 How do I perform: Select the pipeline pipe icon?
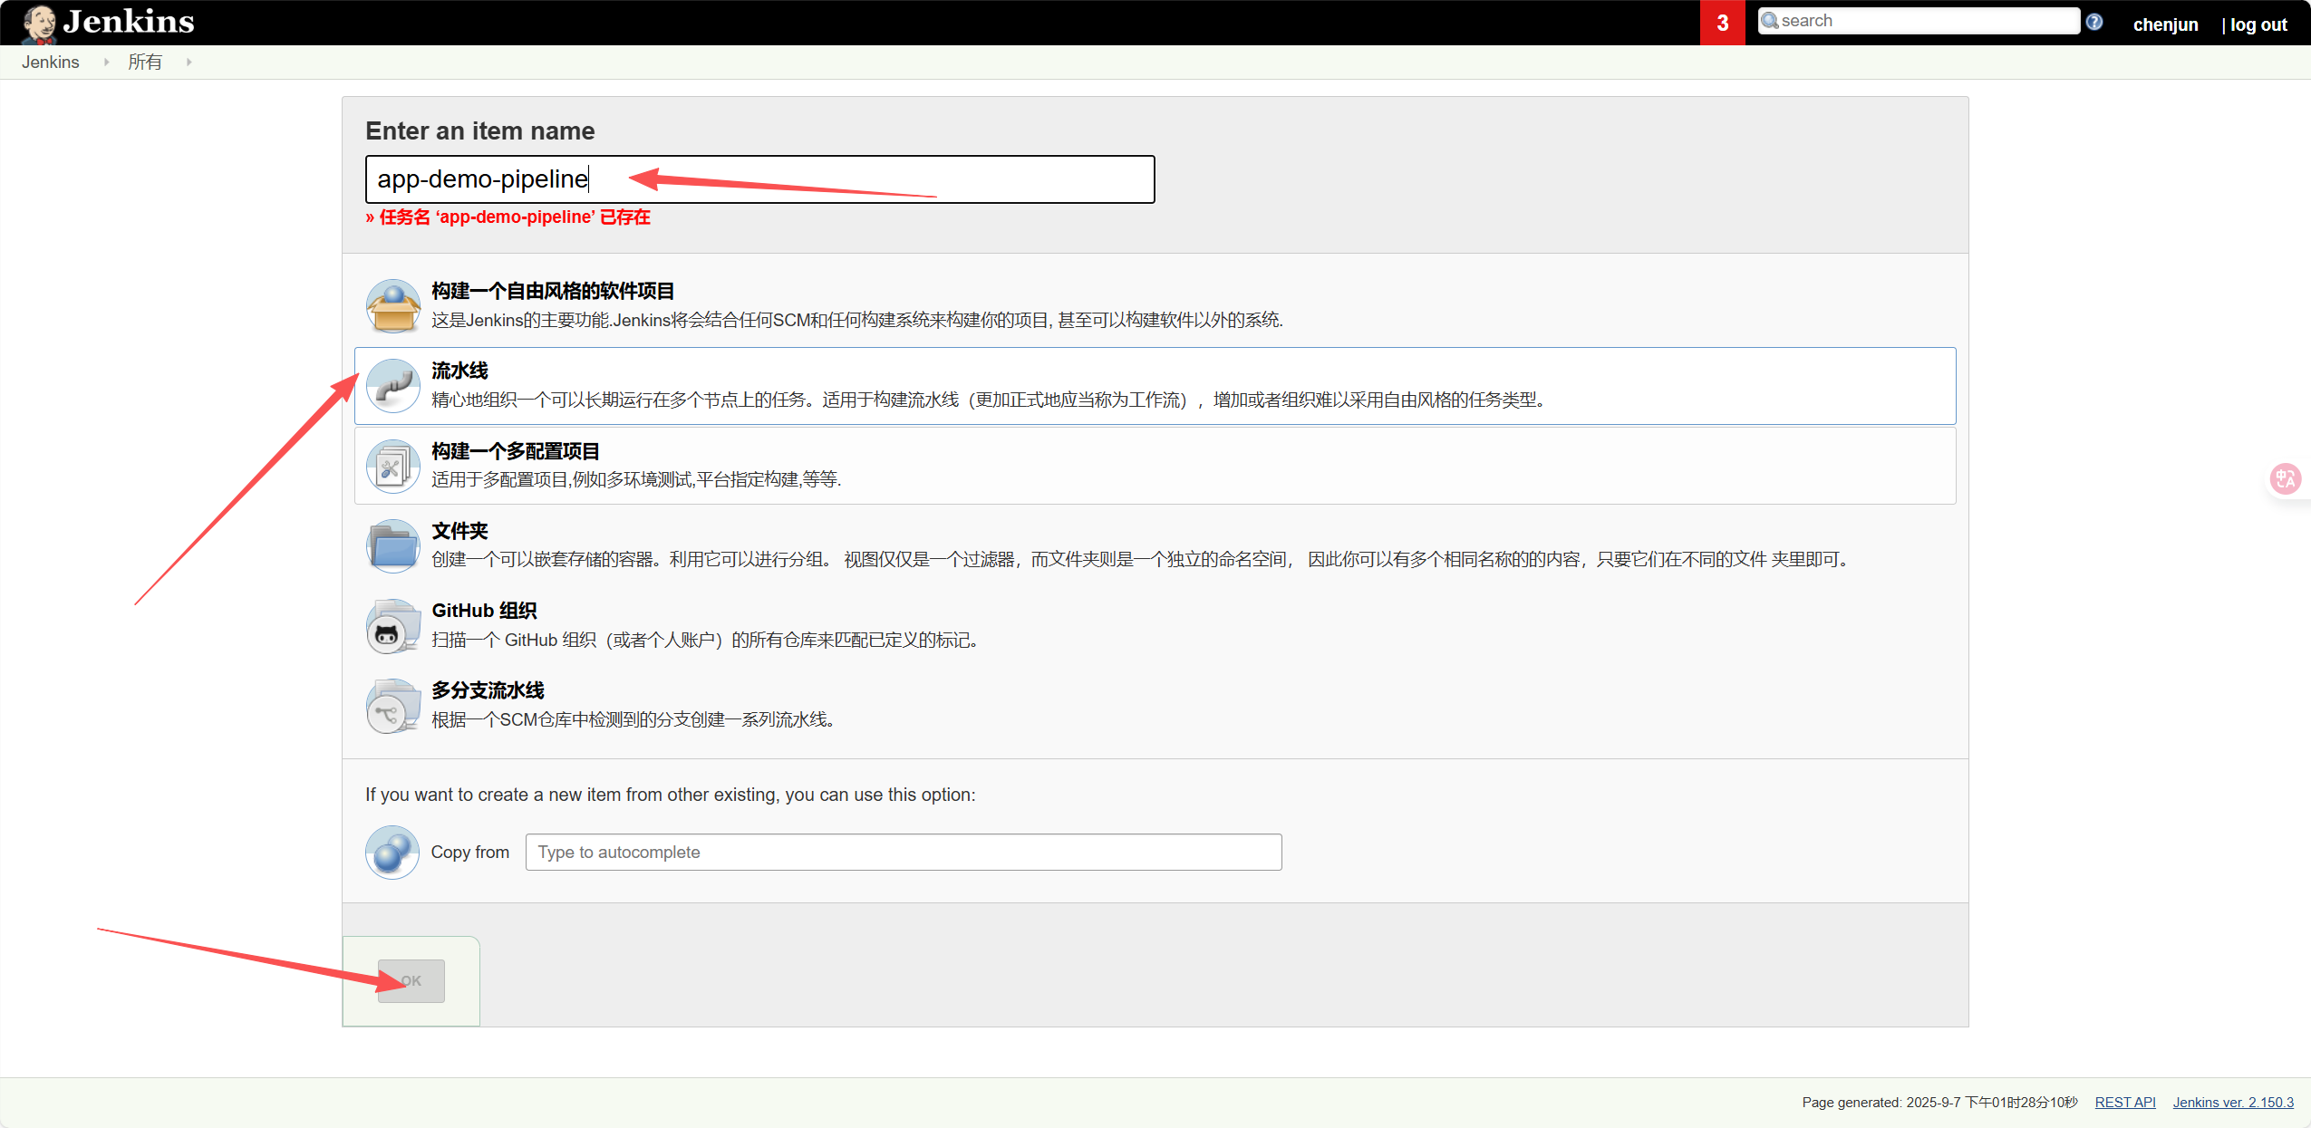coord(392,386)
